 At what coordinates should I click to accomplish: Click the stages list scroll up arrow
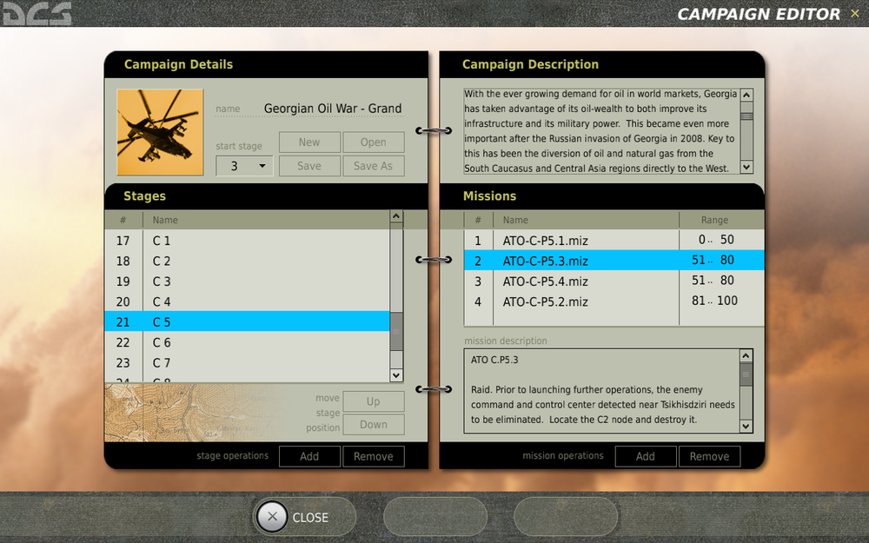click(x=396, y=216)
